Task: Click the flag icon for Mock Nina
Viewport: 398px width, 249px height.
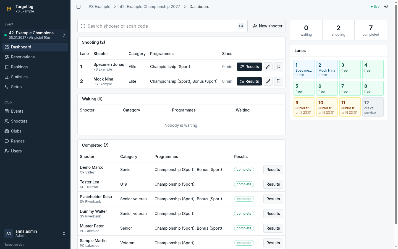Action: tap(279, 81)
